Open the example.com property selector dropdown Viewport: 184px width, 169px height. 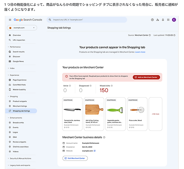22,28
